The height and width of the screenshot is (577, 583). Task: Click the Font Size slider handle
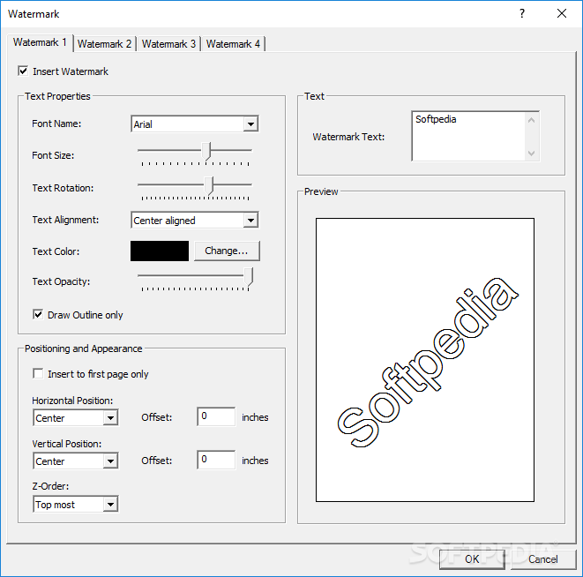[x=206, y=151]
